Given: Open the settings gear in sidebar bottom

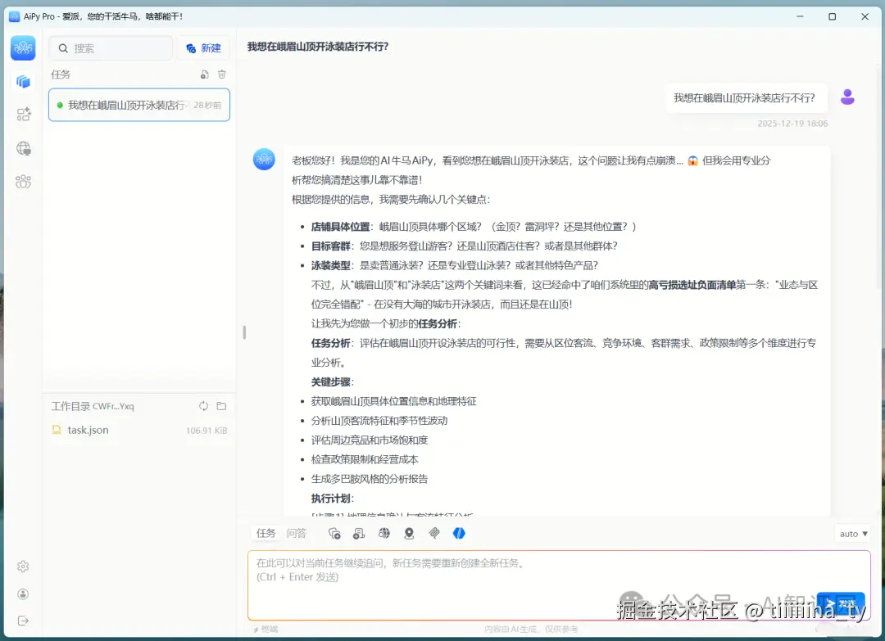Looking at the screenshot, I should click(23, 566).
